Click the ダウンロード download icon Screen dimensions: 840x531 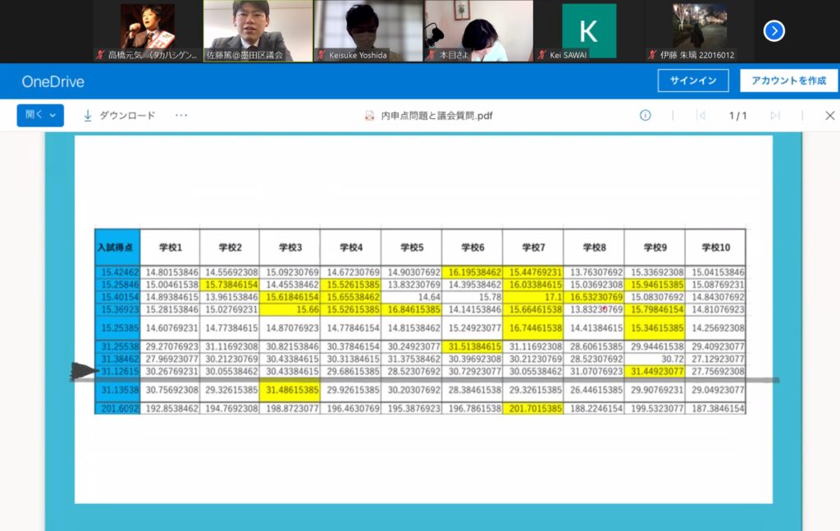pyautogui.click(x=88, y=116)
